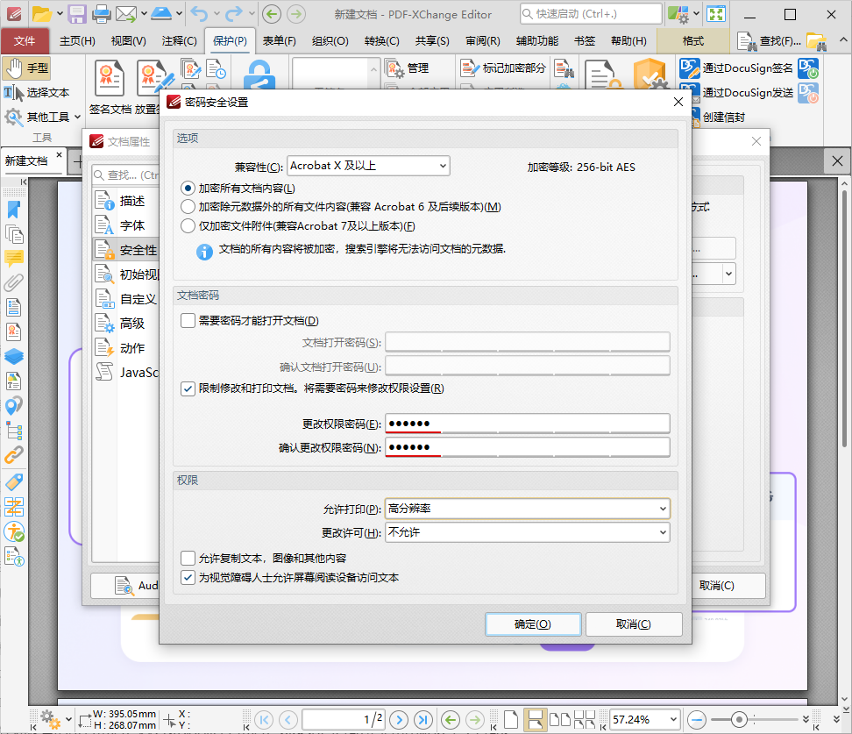Click the 更改权限密码 input field
Viewport: 852px width, 734px height.
coord(527,424)
